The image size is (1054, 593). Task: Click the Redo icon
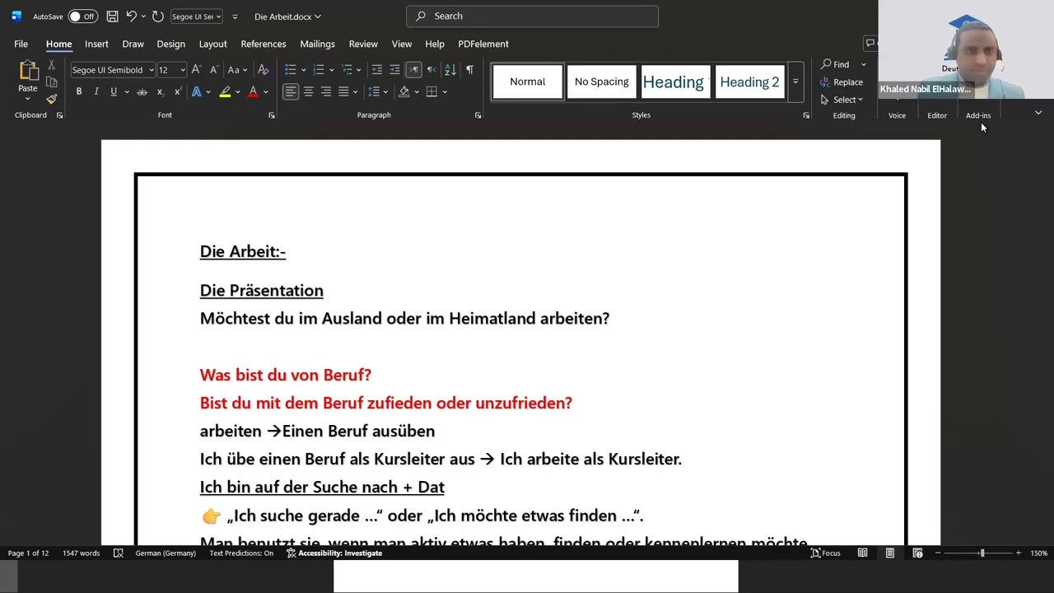tap(158, 16)
